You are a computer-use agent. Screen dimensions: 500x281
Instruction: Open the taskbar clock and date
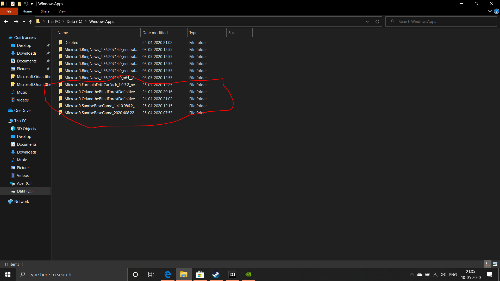point(471,274)
